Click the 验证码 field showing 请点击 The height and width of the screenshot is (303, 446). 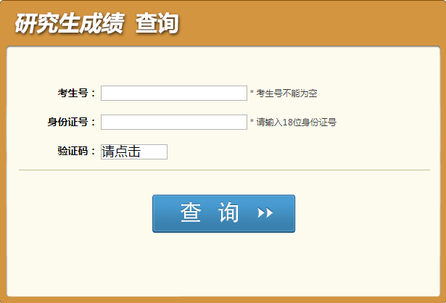[134, 151]
